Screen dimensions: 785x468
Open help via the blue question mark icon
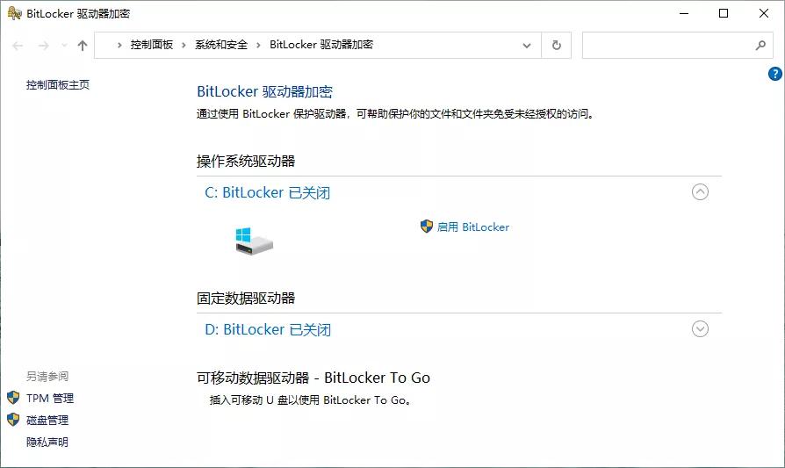click(774, 75)
